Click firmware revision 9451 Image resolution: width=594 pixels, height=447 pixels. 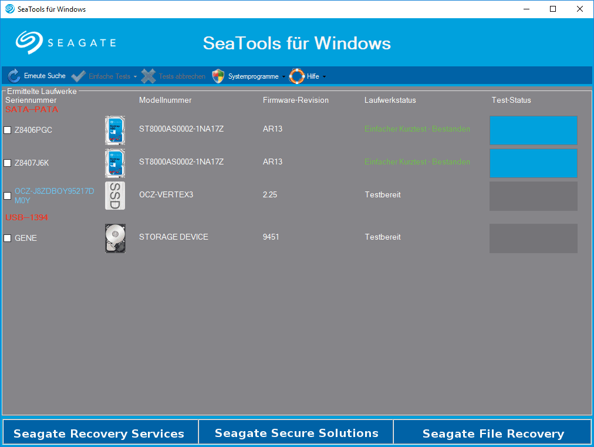click(x=271, y=237)
